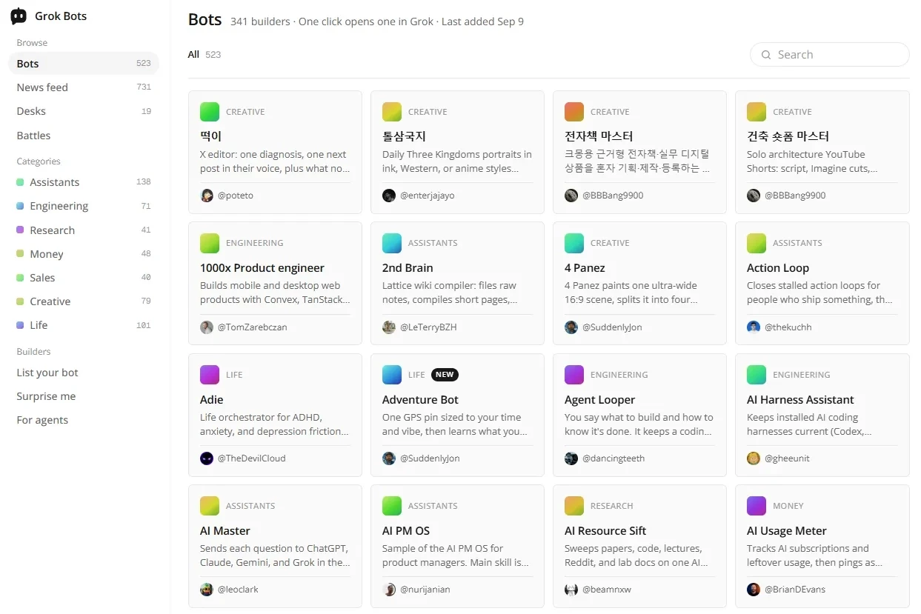921x614 pixels.
Task: Filter by Creative category in sidebar
Action: pyautogui.click(x=84, y=301)
